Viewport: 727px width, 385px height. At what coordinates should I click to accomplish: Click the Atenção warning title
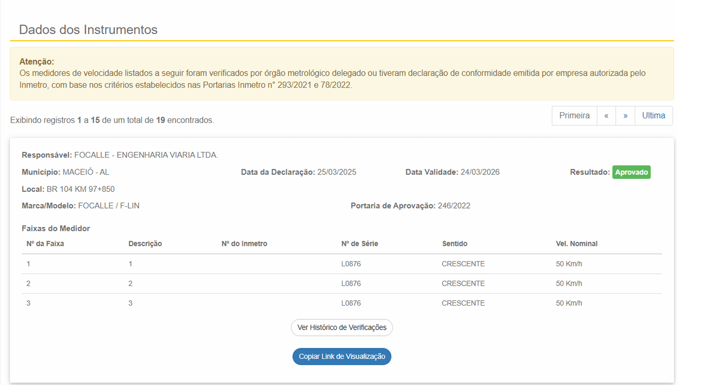point(36,61)
